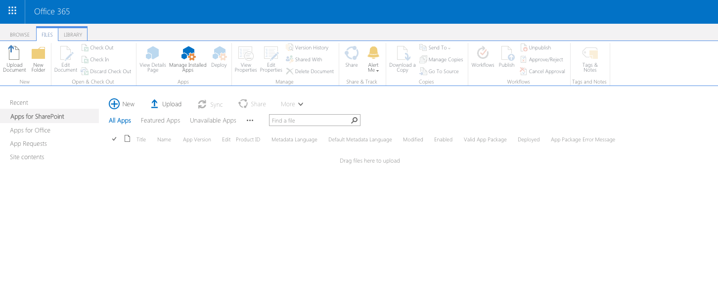Image resolution: width=718 pixels, height=303 pixels.
Task: Click the Apps for Office sidebar link
Action: 30,130
